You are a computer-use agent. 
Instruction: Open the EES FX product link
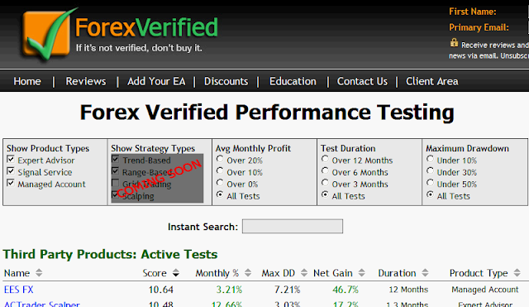(19, 290)
